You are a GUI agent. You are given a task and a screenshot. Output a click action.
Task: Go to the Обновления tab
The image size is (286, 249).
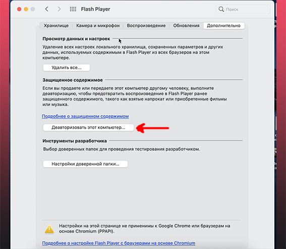pos(186,26)
